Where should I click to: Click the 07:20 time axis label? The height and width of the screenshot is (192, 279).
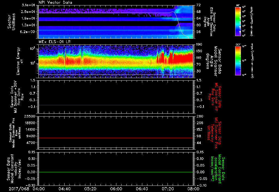168,189
